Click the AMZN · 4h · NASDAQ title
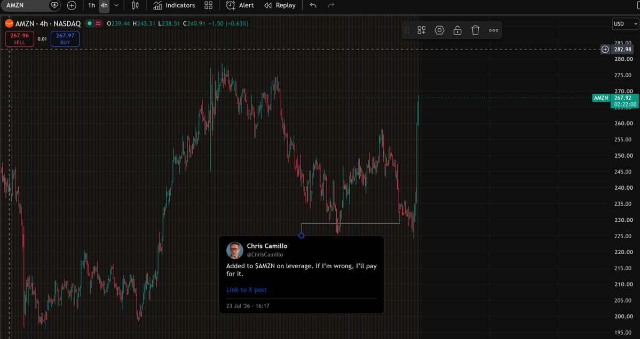Image resolution: width=640 pixels, height=339 pixels. (48, 23)
